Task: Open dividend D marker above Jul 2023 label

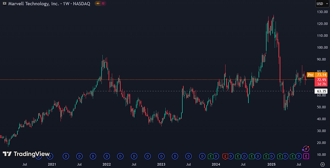Action: (189, 156)
